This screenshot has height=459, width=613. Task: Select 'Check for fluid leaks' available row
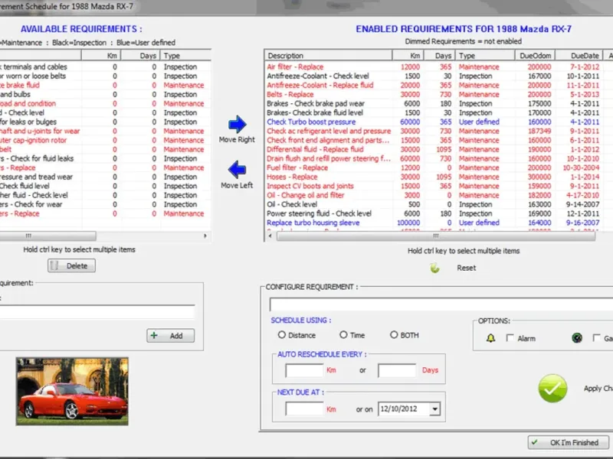pyautogui.click(x=105, y=158)
